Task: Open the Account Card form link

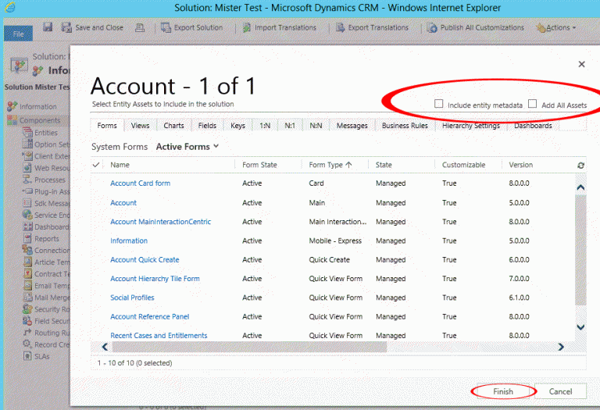Action: click(x=141, y=184)
